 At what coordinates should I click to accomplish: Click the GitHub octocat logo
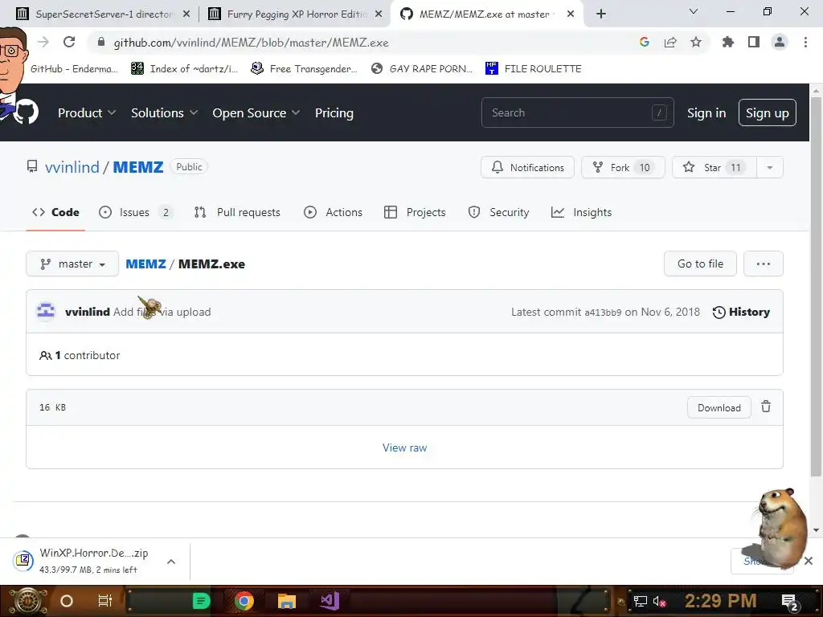click(26, 112)
